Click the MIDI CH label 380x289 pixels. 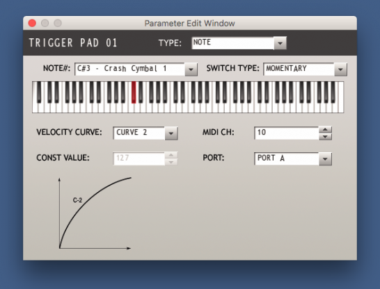[x=219, y=132]
